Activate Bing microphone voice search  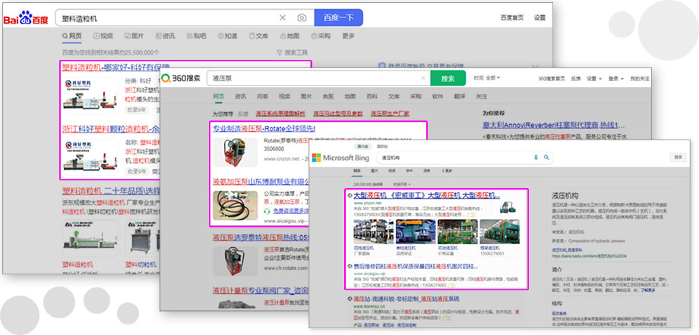536,157
